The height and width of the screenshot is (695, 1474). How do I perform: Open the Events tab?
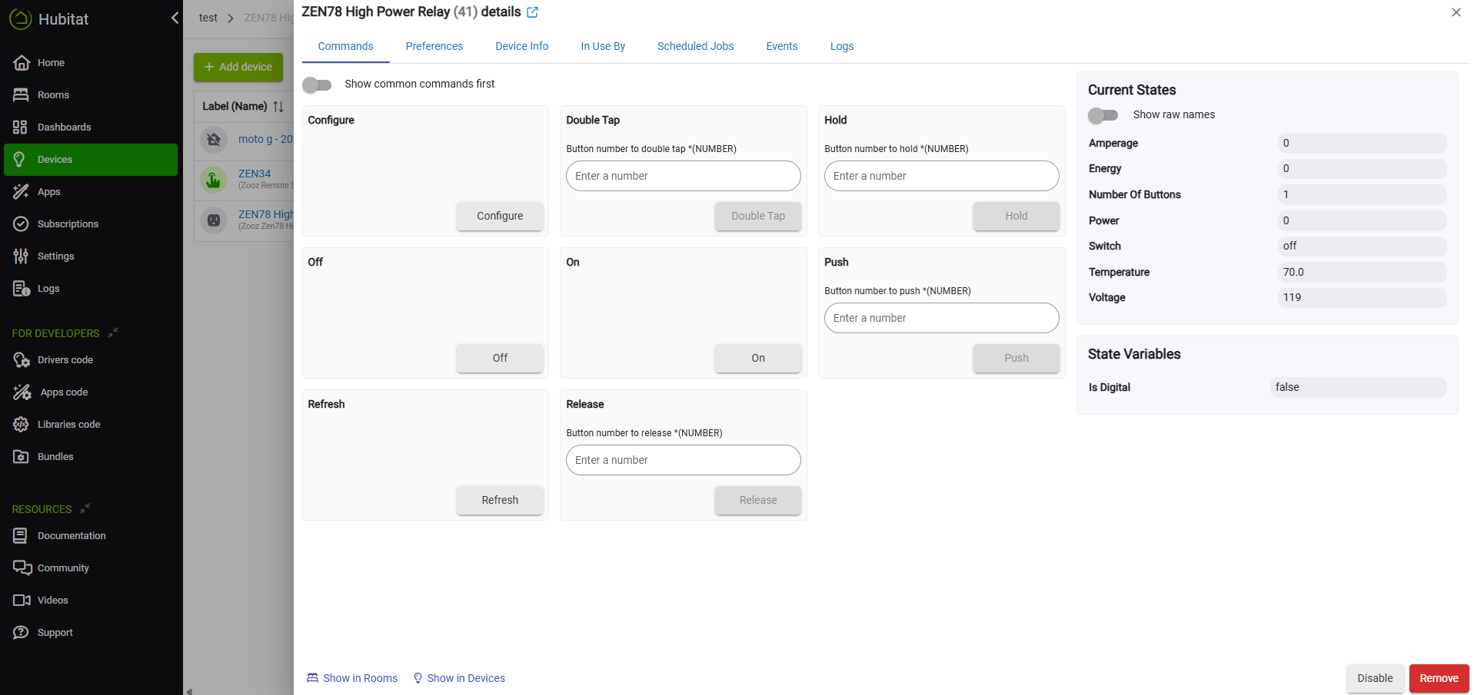click(782, 46)
